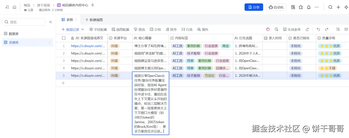Click the blue 分享 share button
The height and width of the screenshot is (138, 349).
pyautogui.click(x=254, y=7)
